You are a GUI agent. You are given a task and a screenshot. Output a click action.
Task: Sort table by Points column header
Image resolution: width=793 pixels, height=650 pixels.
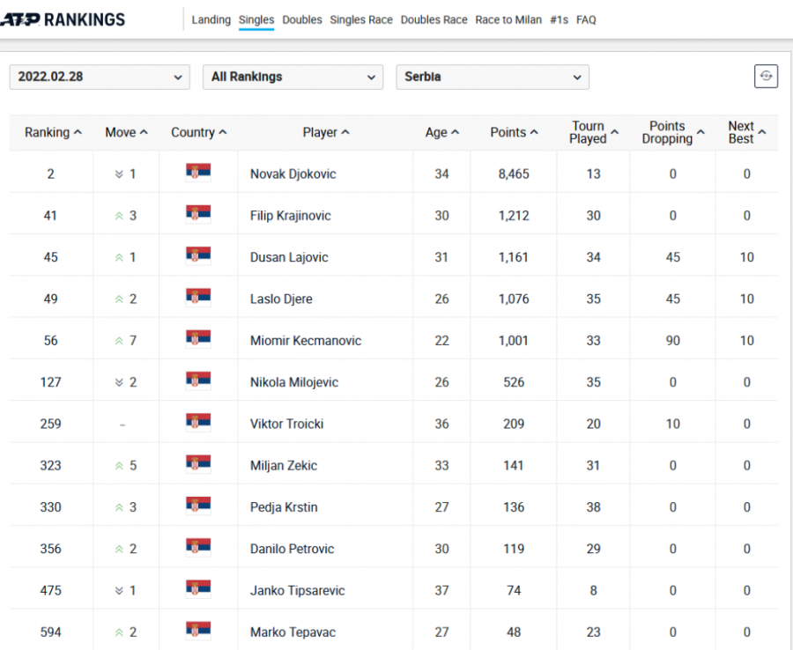point(514,132)
